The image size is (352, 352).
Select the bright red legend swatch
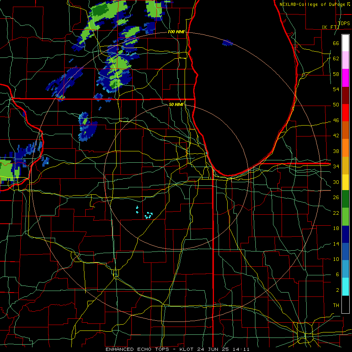click(345, 113)
